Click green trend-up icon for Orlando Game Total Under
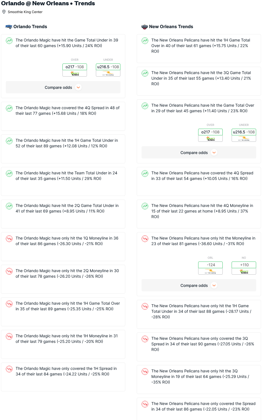This screenshot has height=420, width=262. [9, 41]
